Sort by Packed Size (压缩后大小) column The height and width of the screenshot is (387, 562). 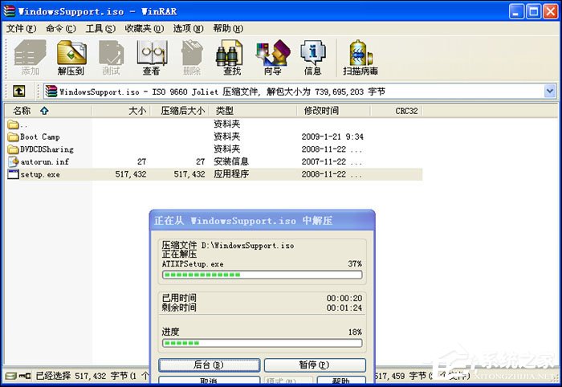click(x=181, y=111)
